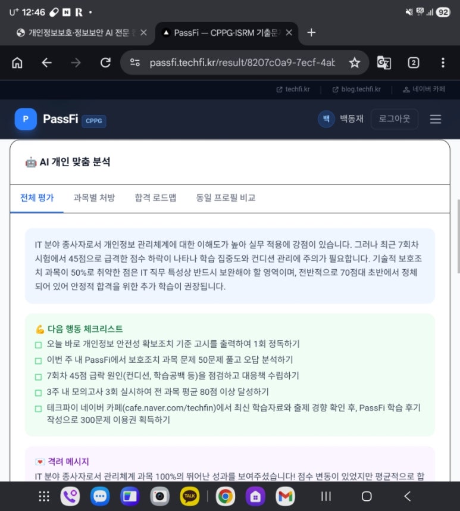Click the 백동재 username

pos(352,119)
